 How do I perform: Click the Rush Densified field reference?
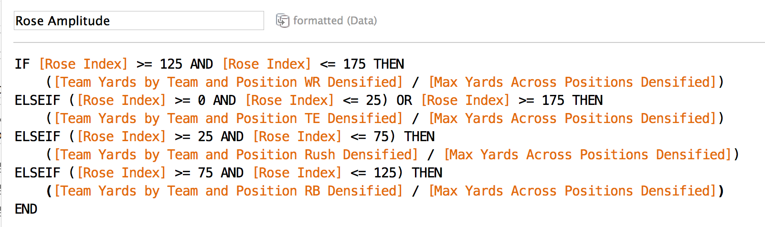236,155
